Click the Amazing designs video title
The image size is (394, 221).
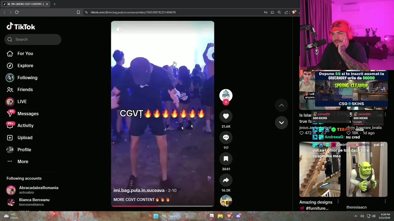point(316,205)
